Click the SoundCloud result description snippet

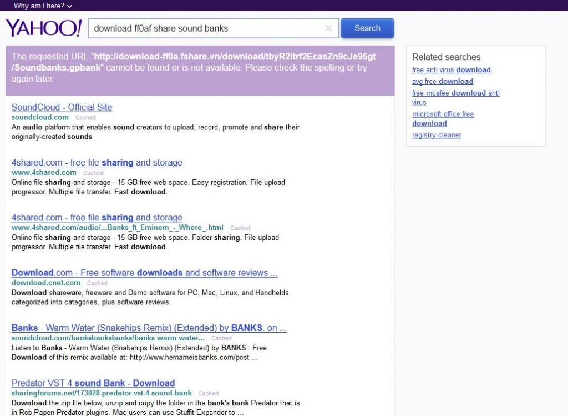tap(155, 132)
